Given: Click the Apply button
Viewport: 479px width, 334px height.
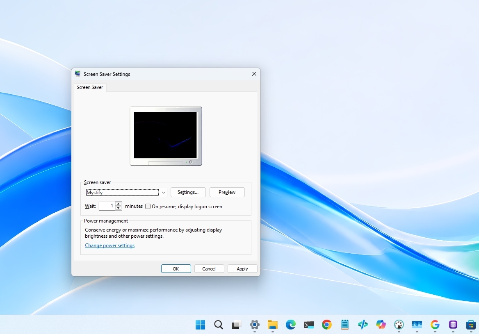Looking at the screenshot, I should tap(242, 269).
